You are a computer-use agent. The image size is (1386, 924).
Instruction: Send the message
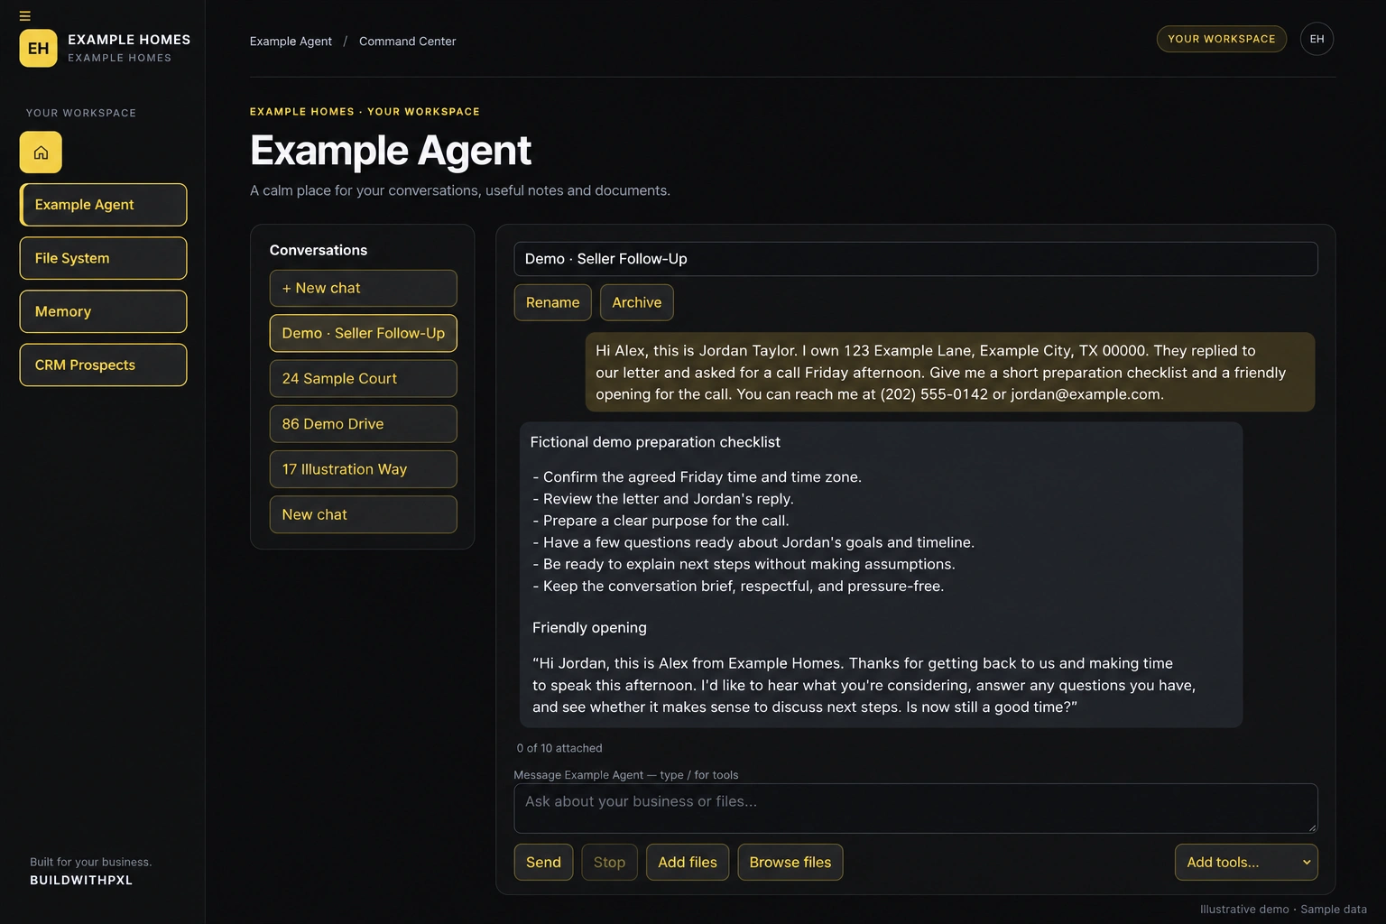point(543,862)
